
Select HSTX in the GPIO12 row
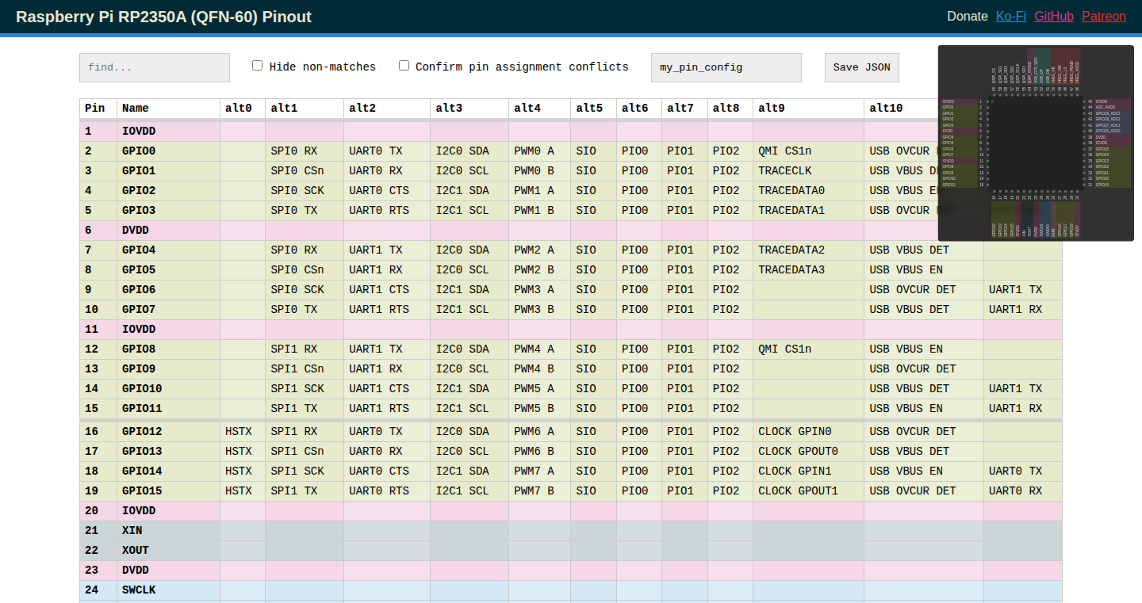coord(243,432)
